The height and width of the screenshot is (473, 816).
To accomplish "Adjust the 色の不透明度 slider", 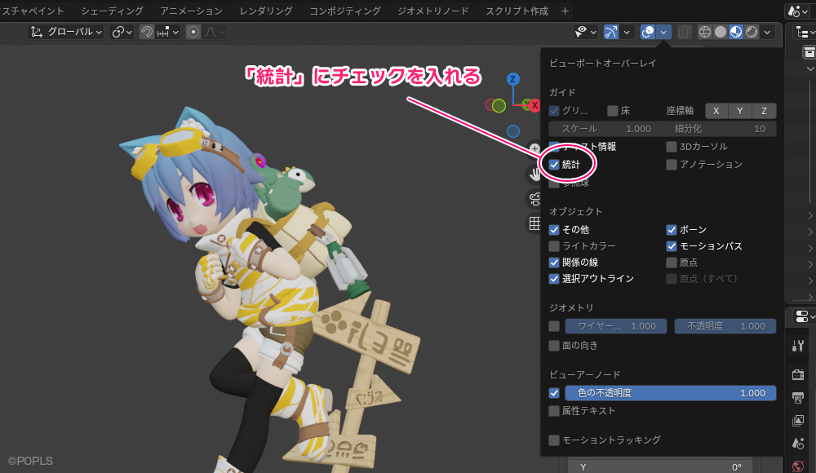I will 670,393.
